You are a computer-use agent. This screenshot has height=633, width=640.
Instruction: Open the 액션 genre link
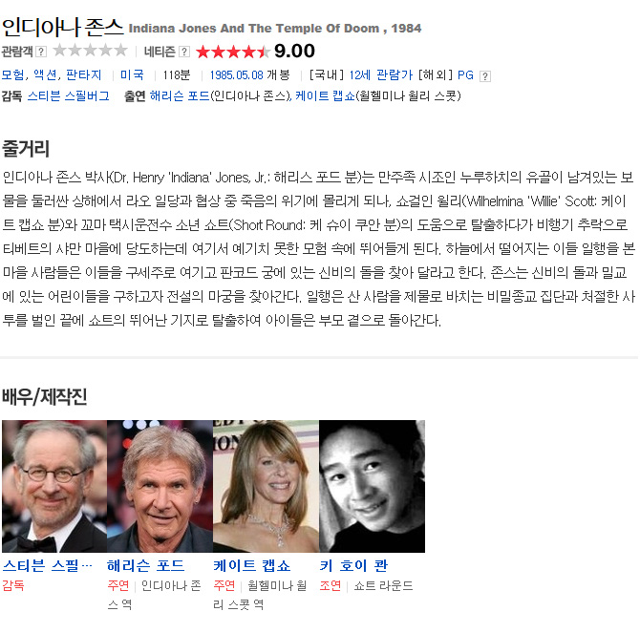tap(45, 75)
